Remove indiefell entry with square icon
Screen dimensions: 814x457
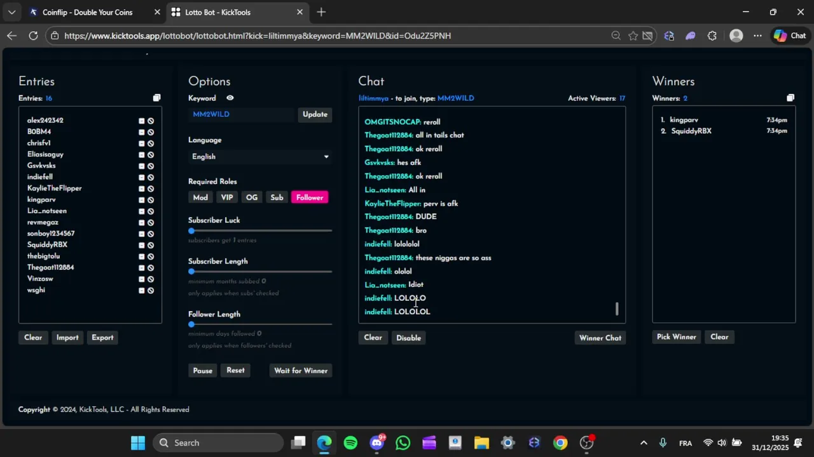tap(142, 177)
